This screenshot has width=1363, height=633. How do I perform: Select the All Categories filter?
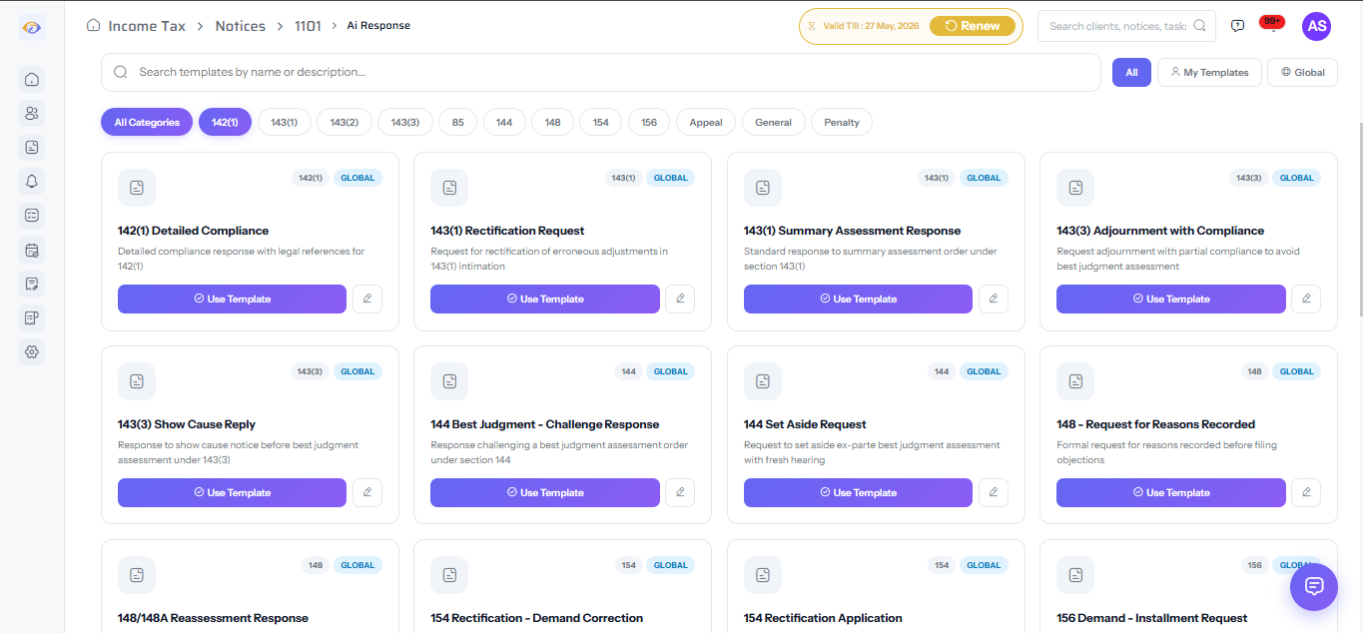pos(147,122)
